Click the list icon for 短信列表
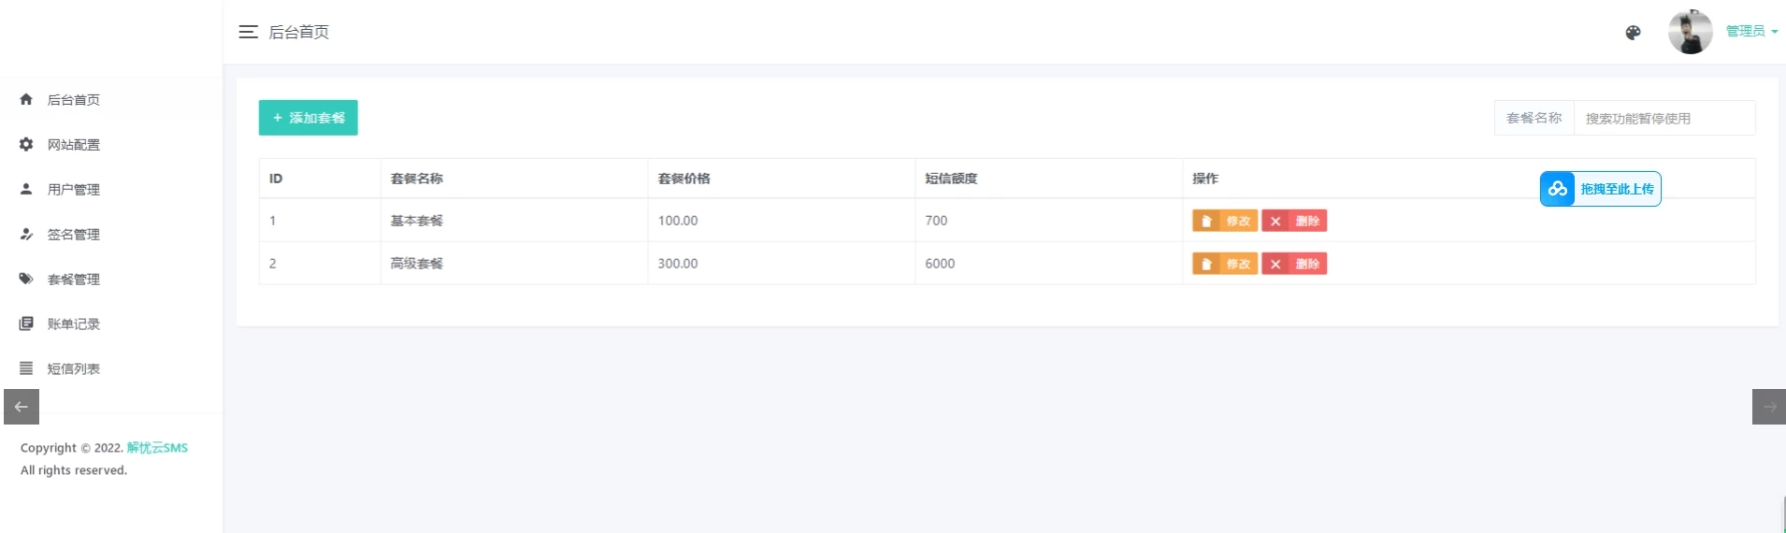Viewport: 1786px width, 533px height. coord(26,368)
